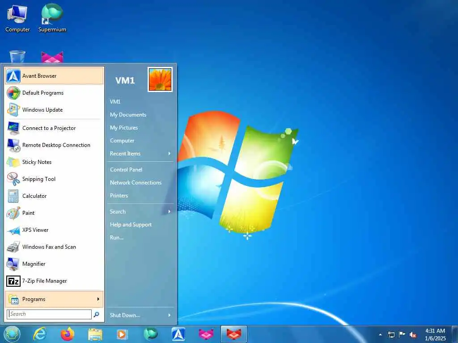Screen dimensions: 458x343
Task: Click the Paint palette icon
Action: (13, 213)
